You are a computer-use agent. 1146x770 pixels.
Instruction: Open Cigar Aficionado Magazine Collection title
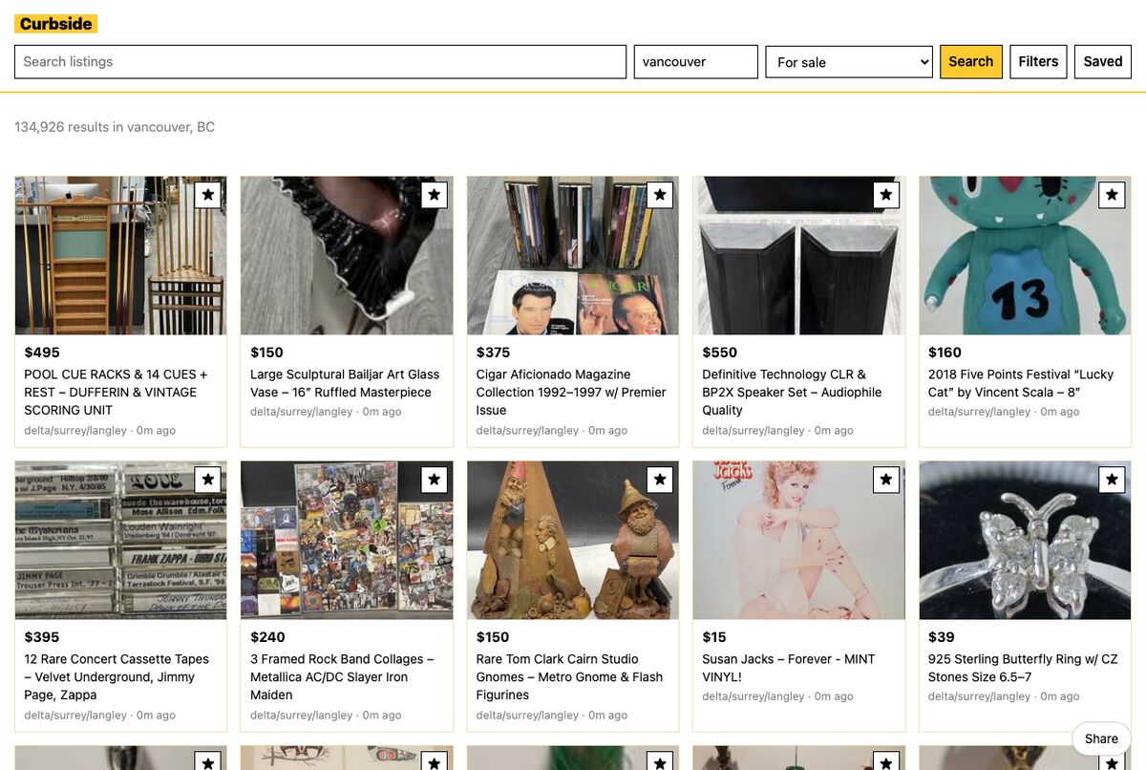tap(571, 392)
